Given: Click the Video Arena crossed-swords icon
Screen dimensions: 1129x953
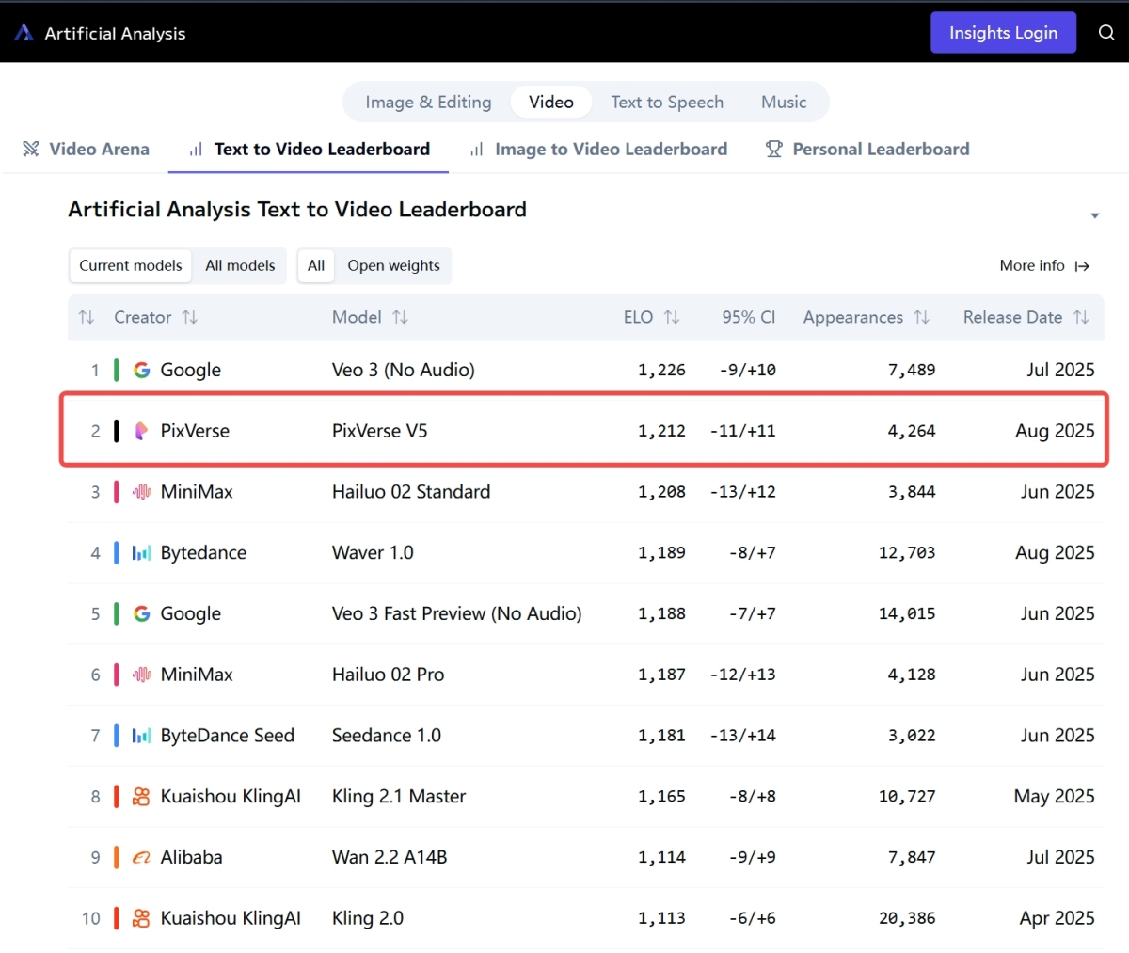Looking at the screenshot, I should click(31, 149).
